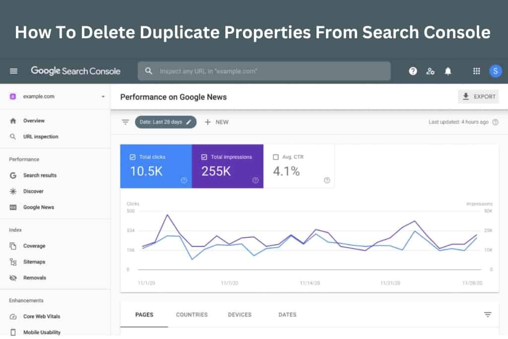Screen dimensions: 508x339
Task: Click the URL inspection search field
Action: pos(264,71)
